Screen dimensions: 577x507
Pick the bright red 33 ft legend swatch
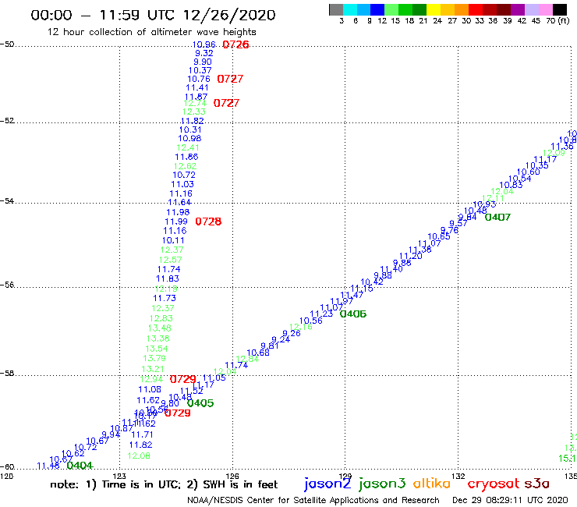(476, 9)
